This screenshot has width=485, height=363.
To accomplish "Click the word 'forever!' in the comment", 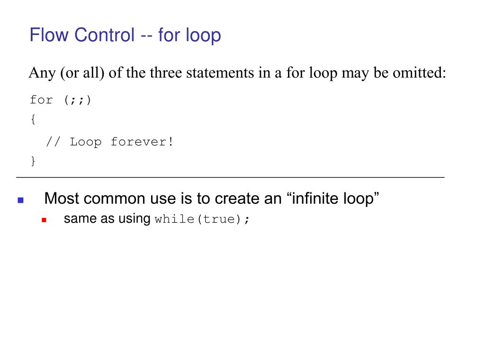I will tap(142, 142).
